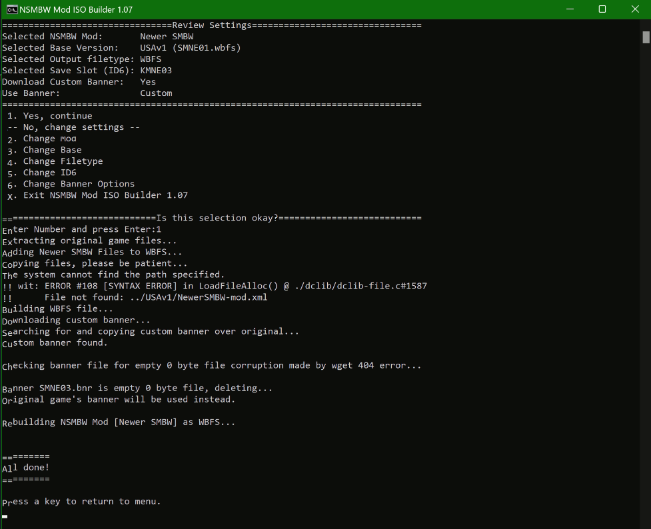The image size is (651, 529).
Task: Click 'Extracting original game files...' line
Action: (x=90, y=241)
